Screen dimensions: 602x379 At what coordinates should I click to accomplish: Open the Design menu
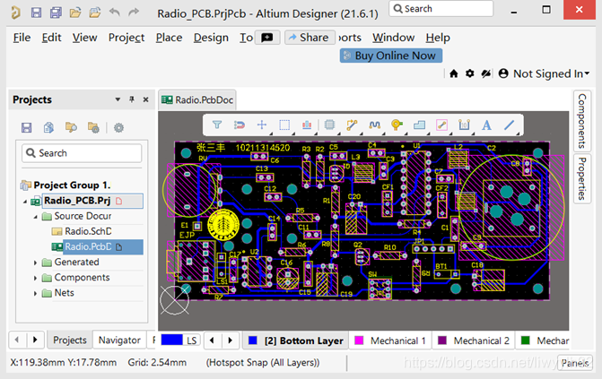coord(211,38)
